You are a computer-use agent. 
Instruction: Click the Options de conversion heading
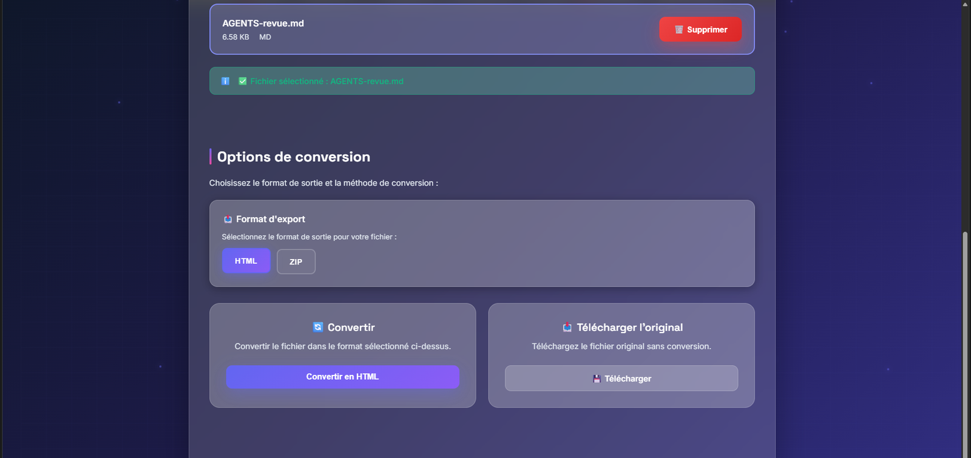point(294,157)
